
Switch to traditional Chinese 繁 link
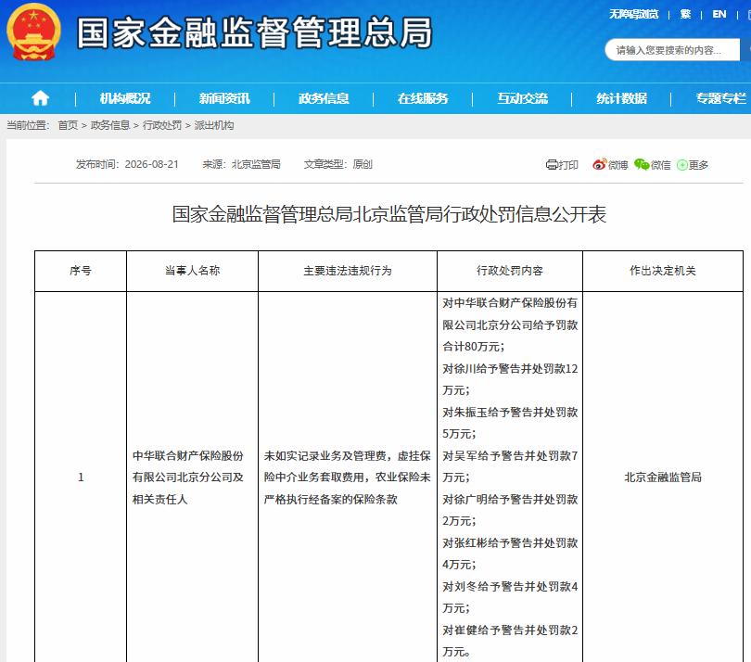pyautogui.click(x=685, y=14)
